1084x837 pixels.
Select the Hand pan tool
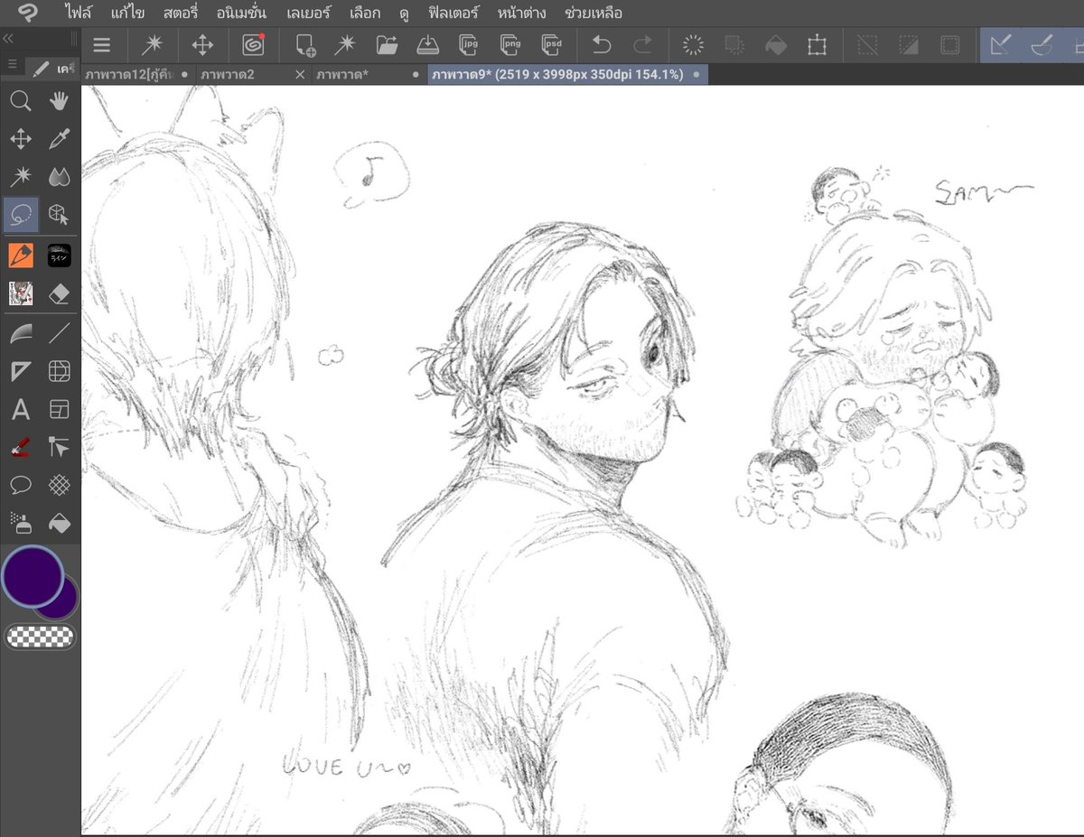(x=60, y=101)
